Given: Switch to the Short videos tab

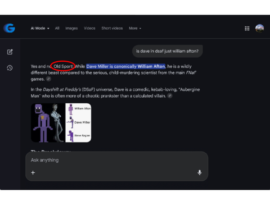Looking at the screenshot, I should 112,28.
